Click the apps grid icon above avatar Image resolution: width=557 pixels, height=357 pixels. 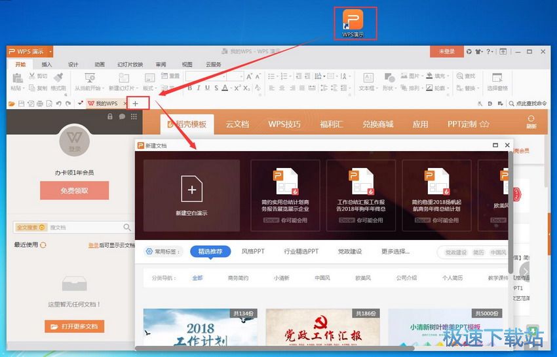134,116
